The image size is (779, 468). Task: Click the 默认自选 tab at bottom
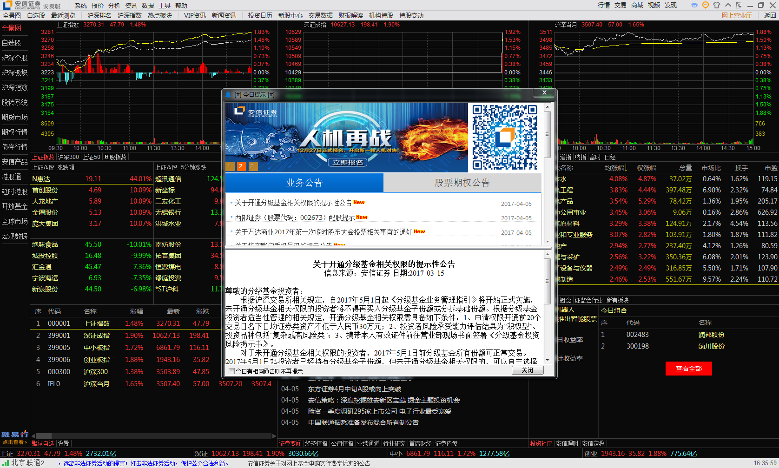pyautogui.click(x=43, y=443)
